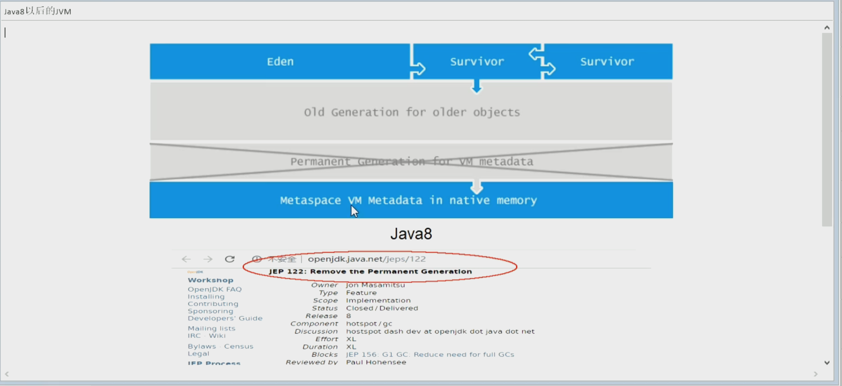Click the 'XL' value in the Effort row

[x=351, y=339]
